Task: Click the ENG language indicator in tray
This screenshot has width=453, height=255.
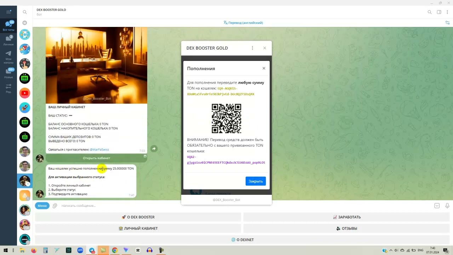Action: pos(420,250)
